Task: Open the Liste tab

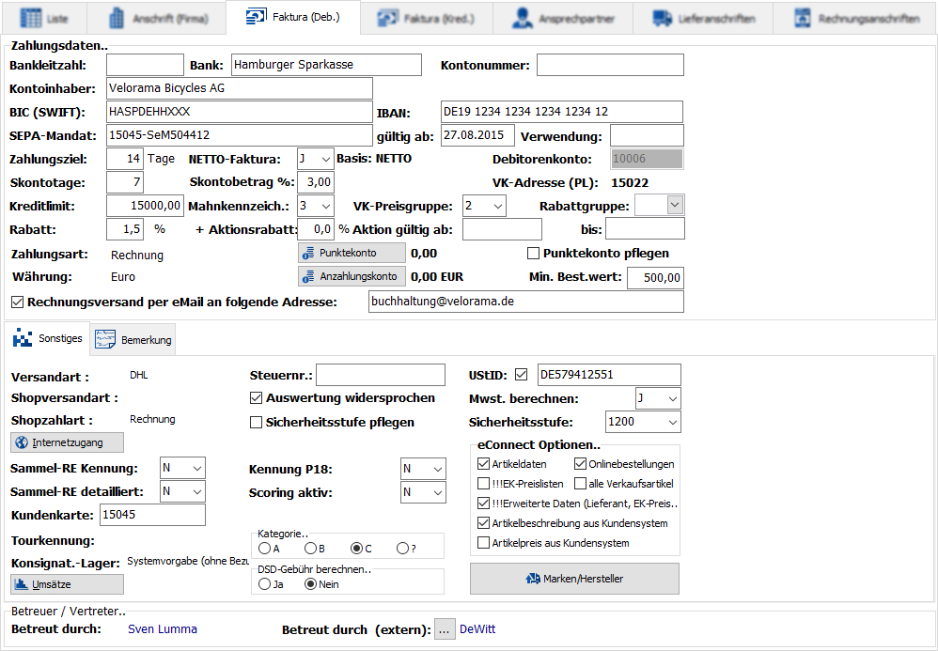Action: [x=43, y=18]
